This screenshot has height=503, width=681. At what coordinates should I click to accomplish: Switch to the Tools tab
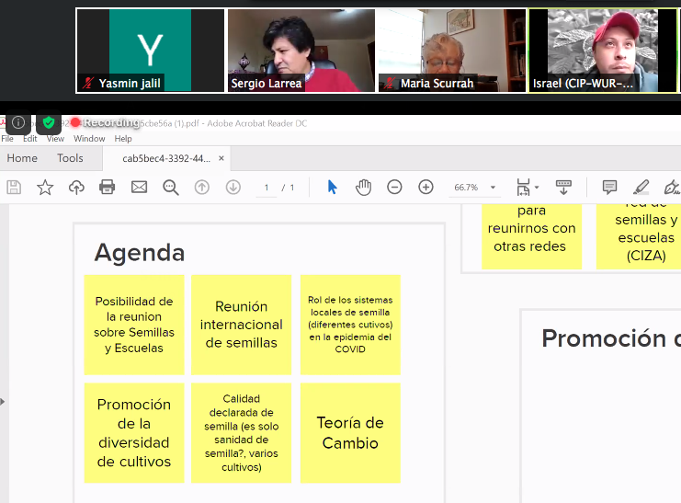click(70, 158)
